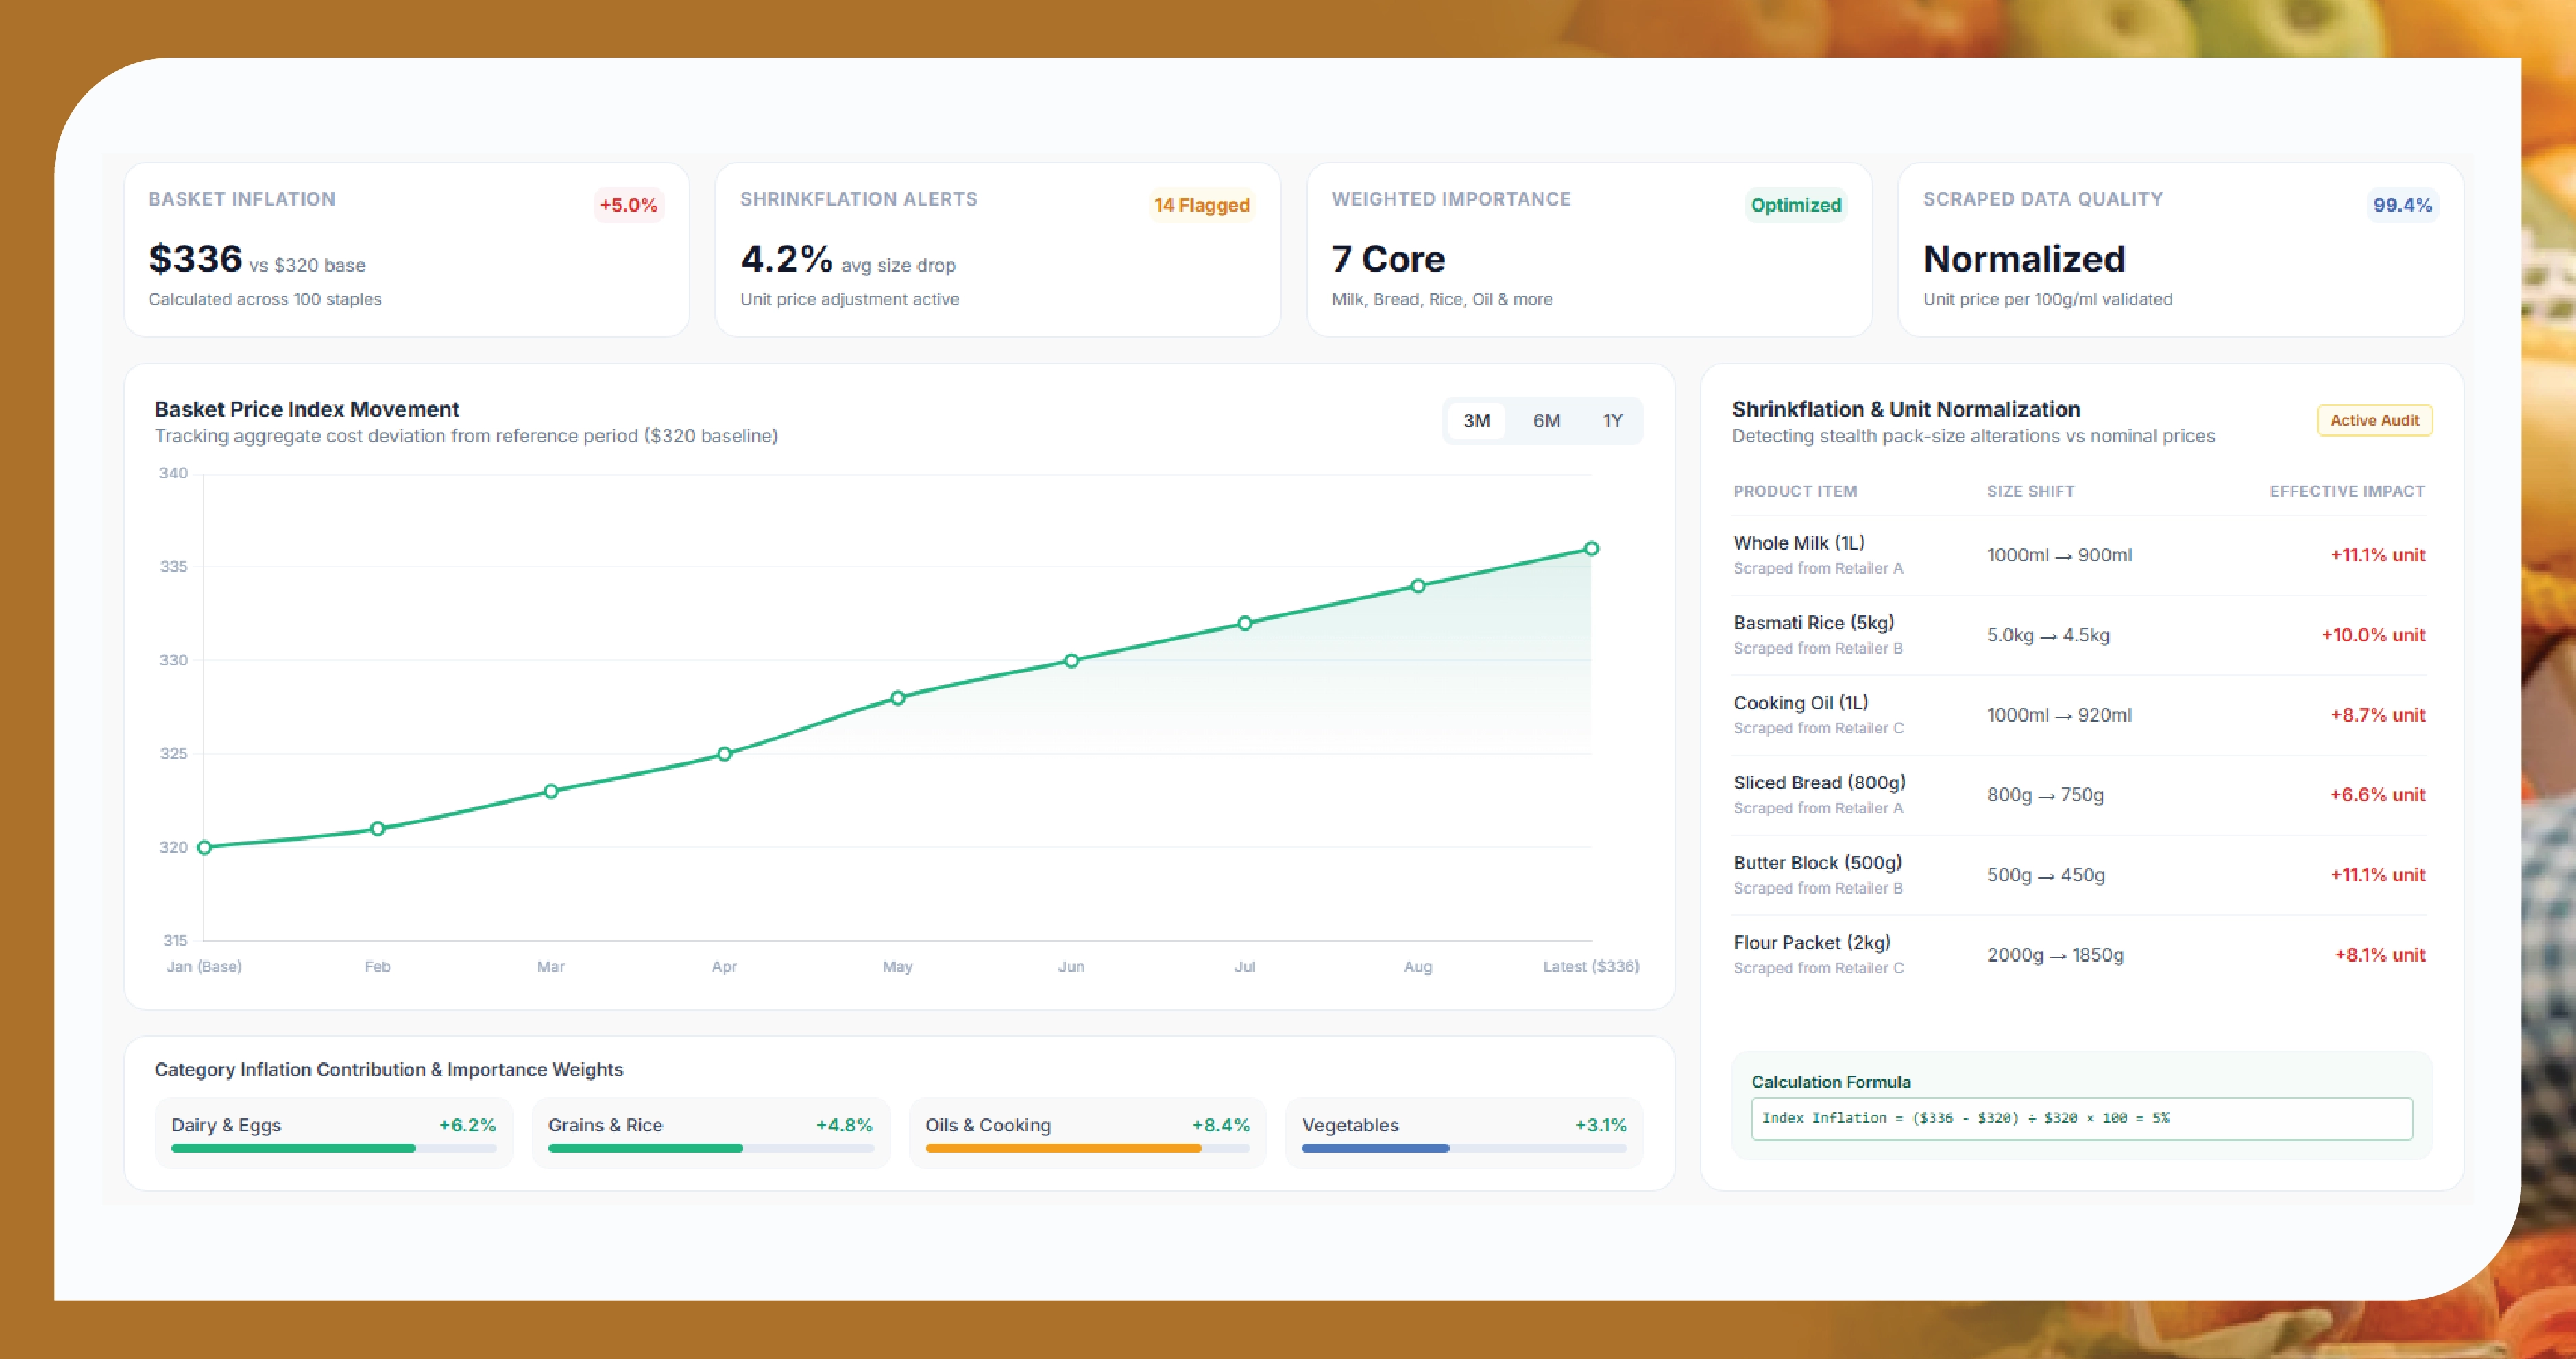The width and height of the screenshot is (2576, 1359).
Task: Switch chart to 1Y range
Action: (1612, 421)
